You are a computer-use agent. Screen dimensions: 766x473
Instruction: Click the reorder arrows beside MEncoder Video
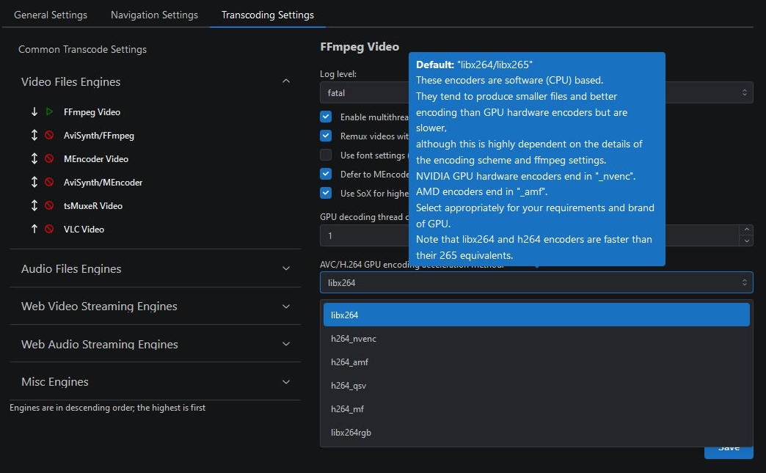point(34,158)
